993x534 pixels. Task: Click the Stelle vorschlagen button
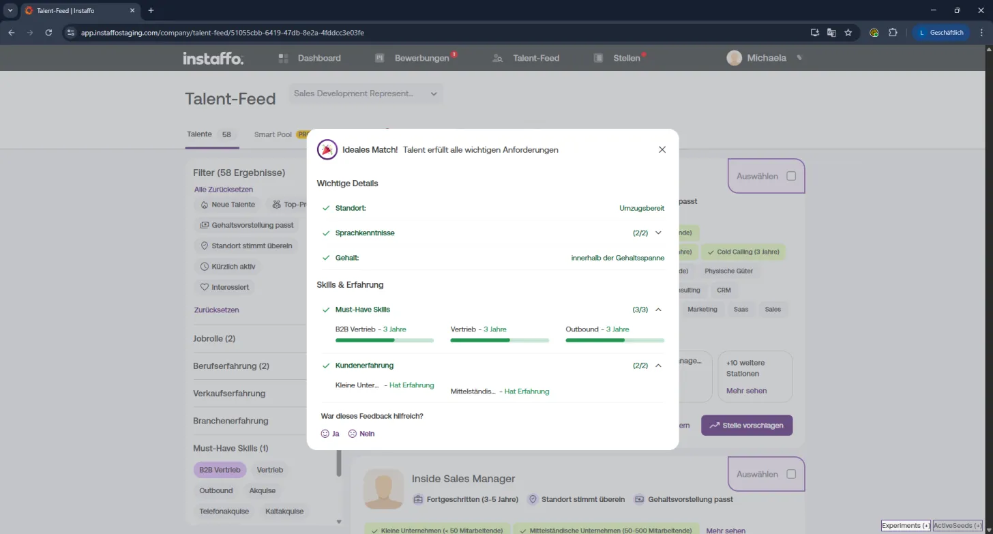click(747, 425)
